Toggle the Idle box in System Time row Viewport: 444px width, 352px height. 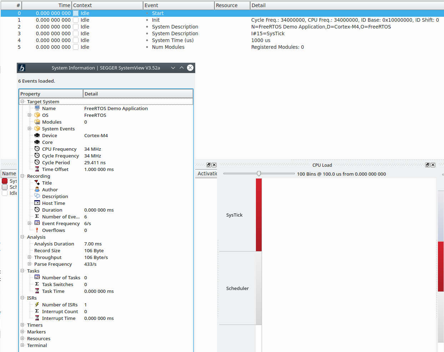click(76, 40)
